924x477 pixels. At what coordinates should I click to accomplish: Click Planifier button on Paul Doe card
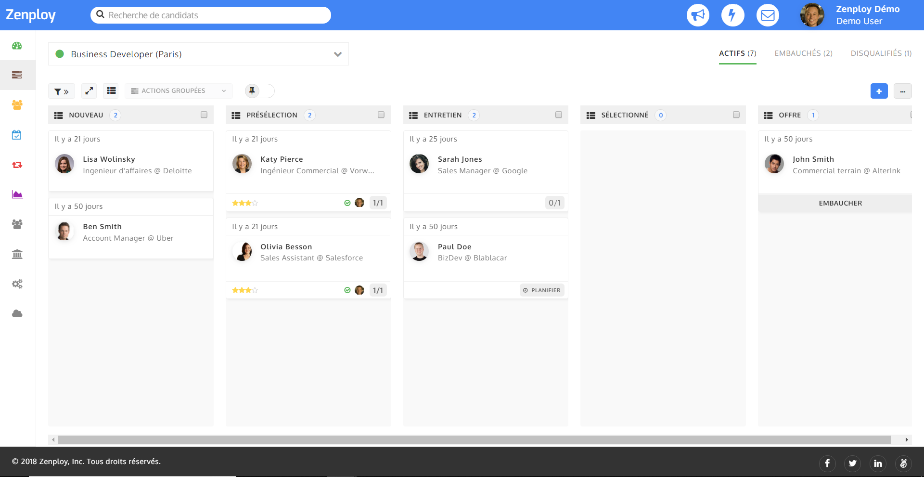pos(542,290)
